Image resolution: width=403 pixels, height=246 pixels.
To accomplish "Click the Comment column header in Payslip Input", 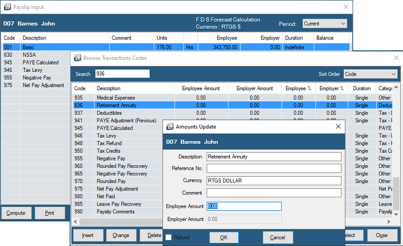I will (131, 38).
